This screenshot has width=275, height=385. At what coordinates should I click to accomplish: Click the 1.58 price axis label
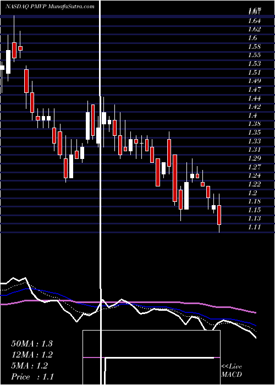click(255, 46)
